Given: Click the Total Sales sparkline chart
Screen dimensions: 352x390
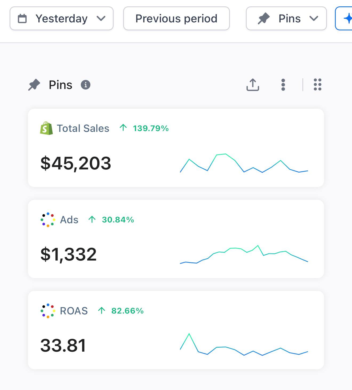Looking at the screenshot, I should point(244,163).
